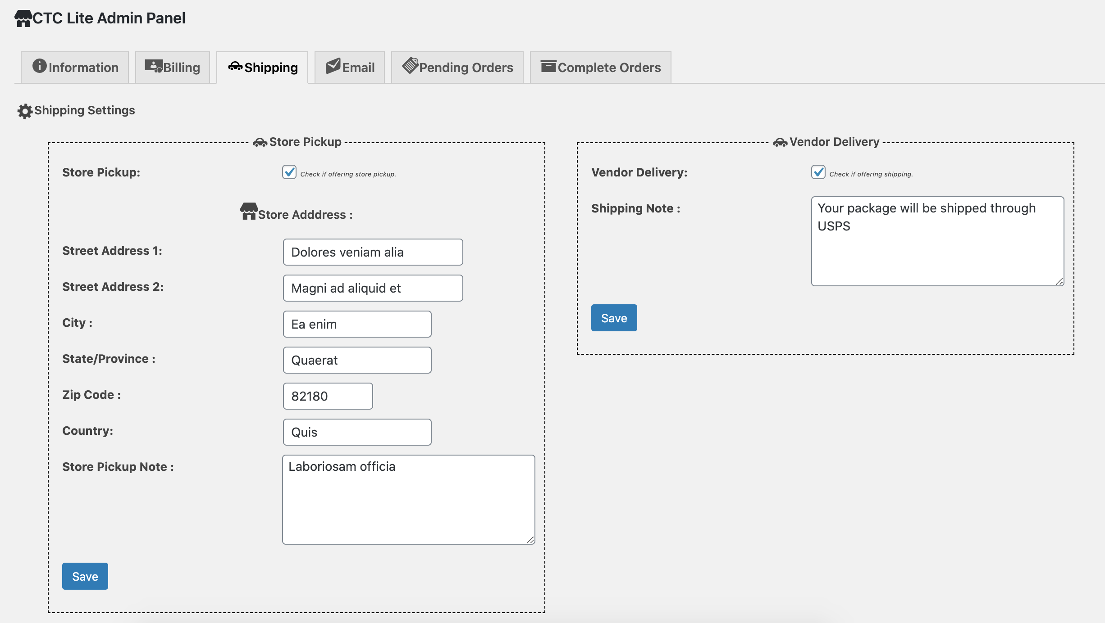Click the Store Pickup Note resize handle
The height and width of the screenshot is (623, 1105).
(x=530, y=540)
